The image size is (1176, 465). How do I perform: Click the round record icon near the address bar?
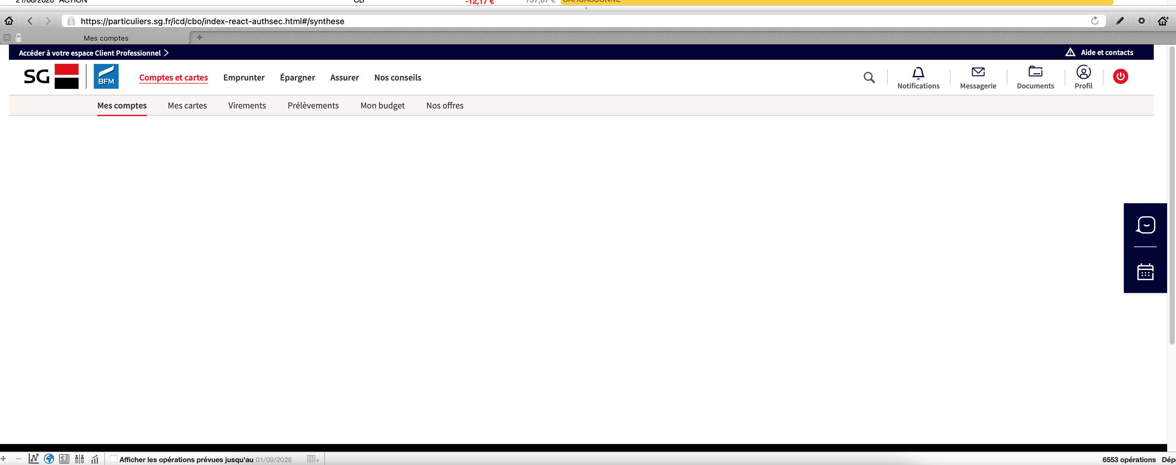(x=1141, y=21)
